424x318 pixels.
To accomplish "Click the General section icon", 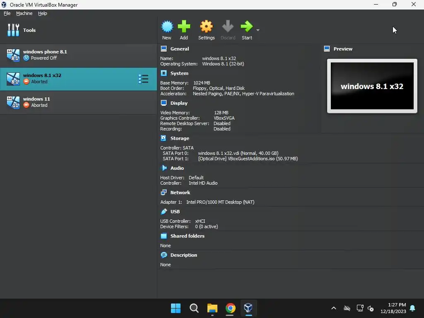I will 164,49.
